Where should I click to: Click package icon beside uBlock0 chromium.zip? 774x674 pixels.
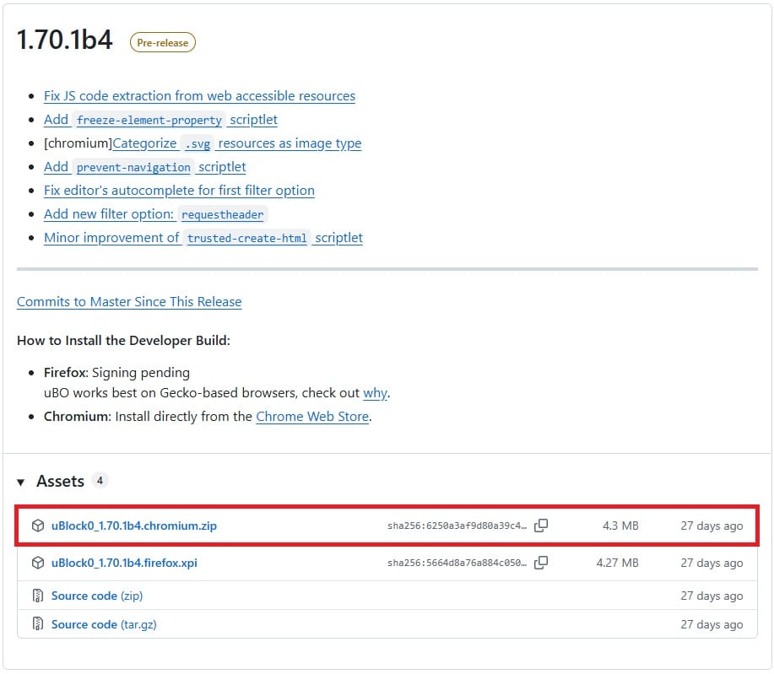38,526
